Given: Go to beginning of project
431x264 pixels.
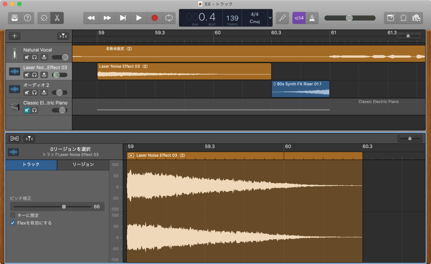Looking at the screenshot, I should click(x=123, y=18).
